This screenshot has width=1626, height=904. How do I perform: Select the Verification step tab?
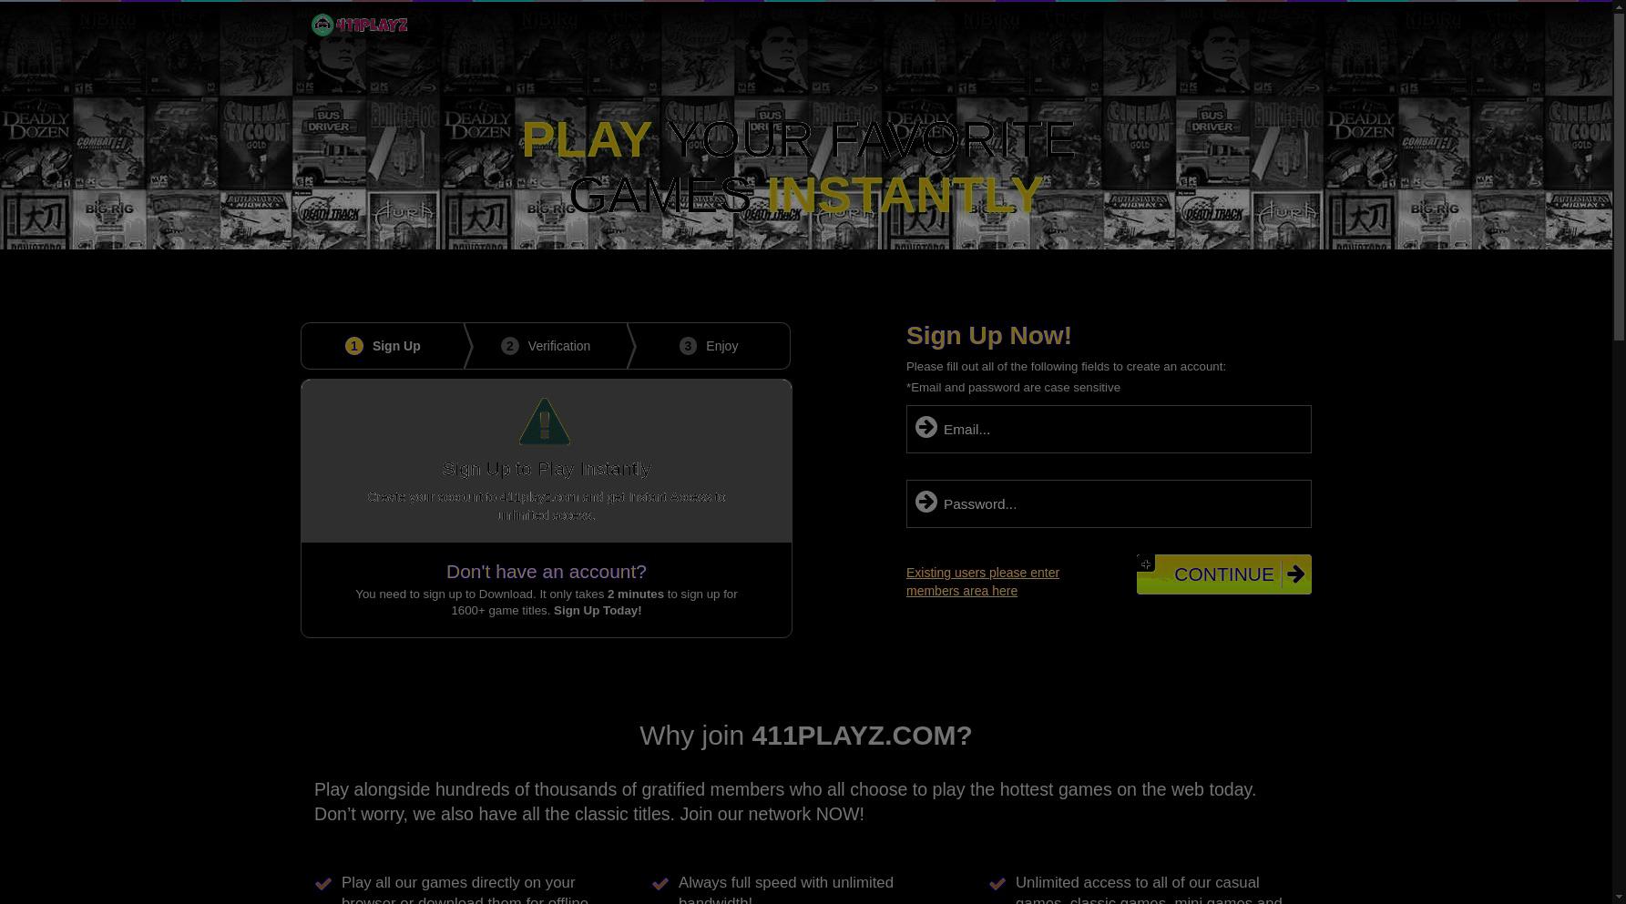point(547,346)
